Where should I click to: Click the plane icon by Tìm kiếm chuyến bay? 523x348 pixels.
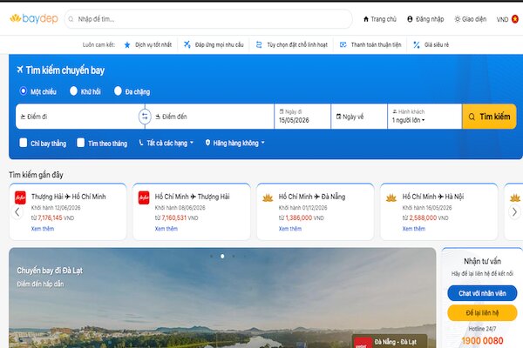[x=20, y=70]
